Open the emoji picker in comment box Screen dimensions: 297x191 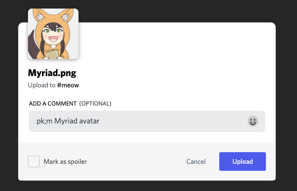[x=253, y=121]
